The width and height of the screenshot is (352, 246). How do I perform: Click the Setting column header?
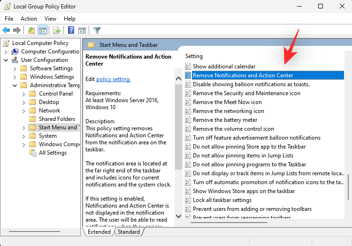pyautogui.click(x=194, y=56)
